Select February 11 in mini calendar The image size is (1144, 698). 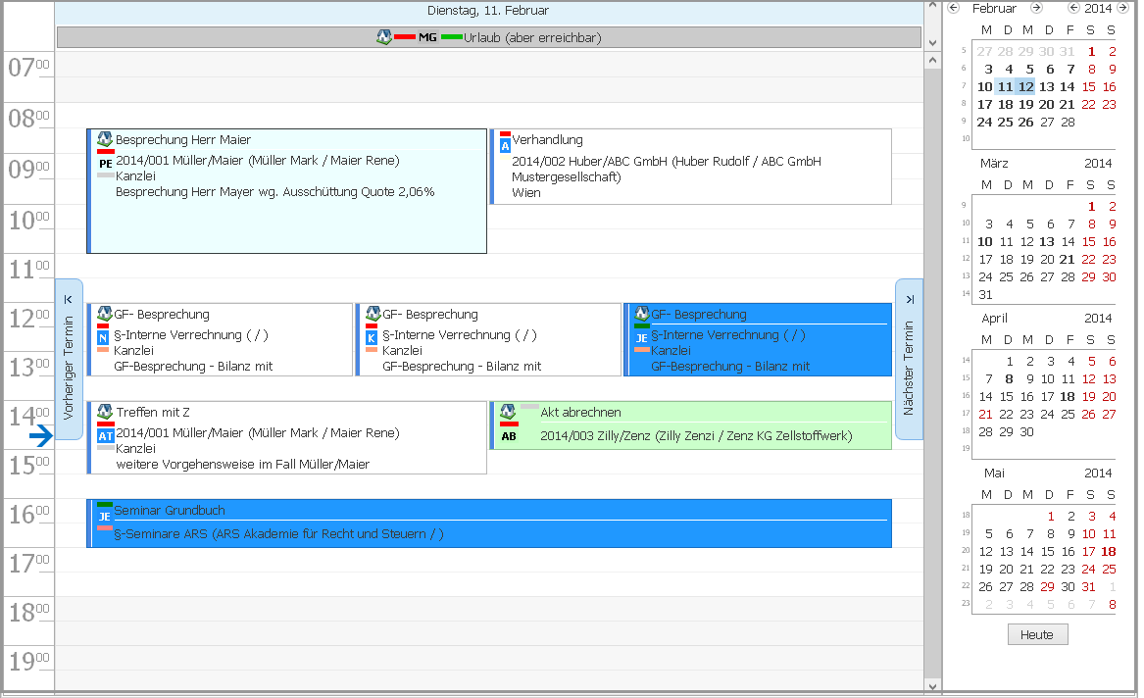[1006, 87]
